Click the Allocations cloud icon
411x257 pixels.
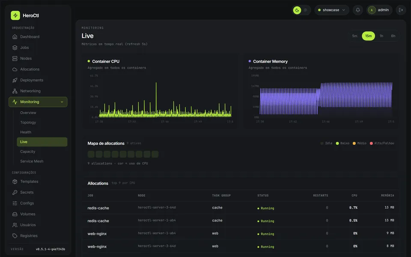coord(15,69)
